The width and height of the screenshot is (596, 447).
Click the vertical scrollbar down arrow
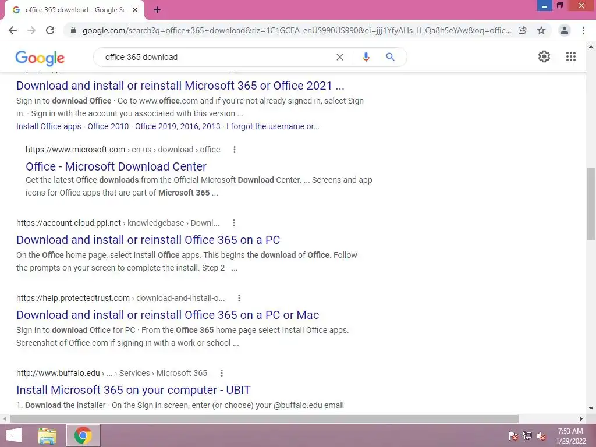[591, 409]
